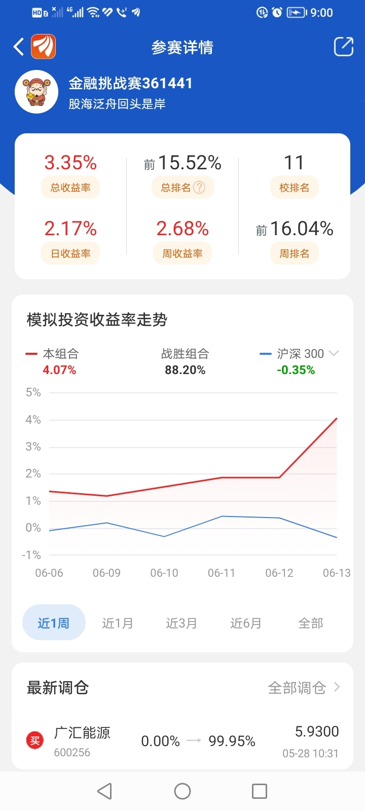This screenshot has width=365, height=811.
Task: Tap the share icon in header
Action: pos(344,47)
